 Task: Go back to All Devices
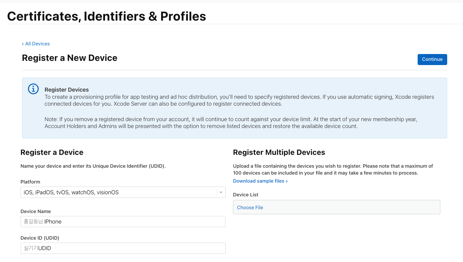[38, 44]
